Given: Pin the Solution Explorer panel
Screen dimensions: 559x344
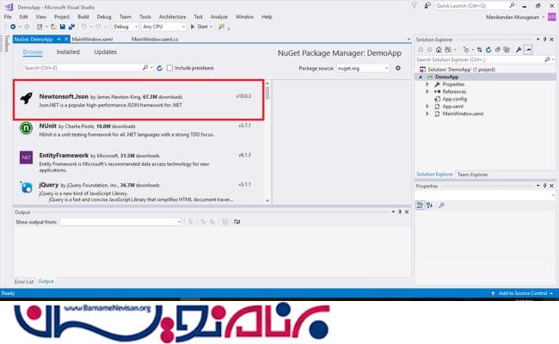Looking at the screenshot, I should point(544,40).
